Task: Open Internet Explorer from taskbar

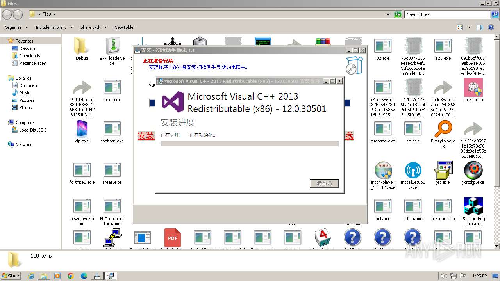Action: (31, 276)
